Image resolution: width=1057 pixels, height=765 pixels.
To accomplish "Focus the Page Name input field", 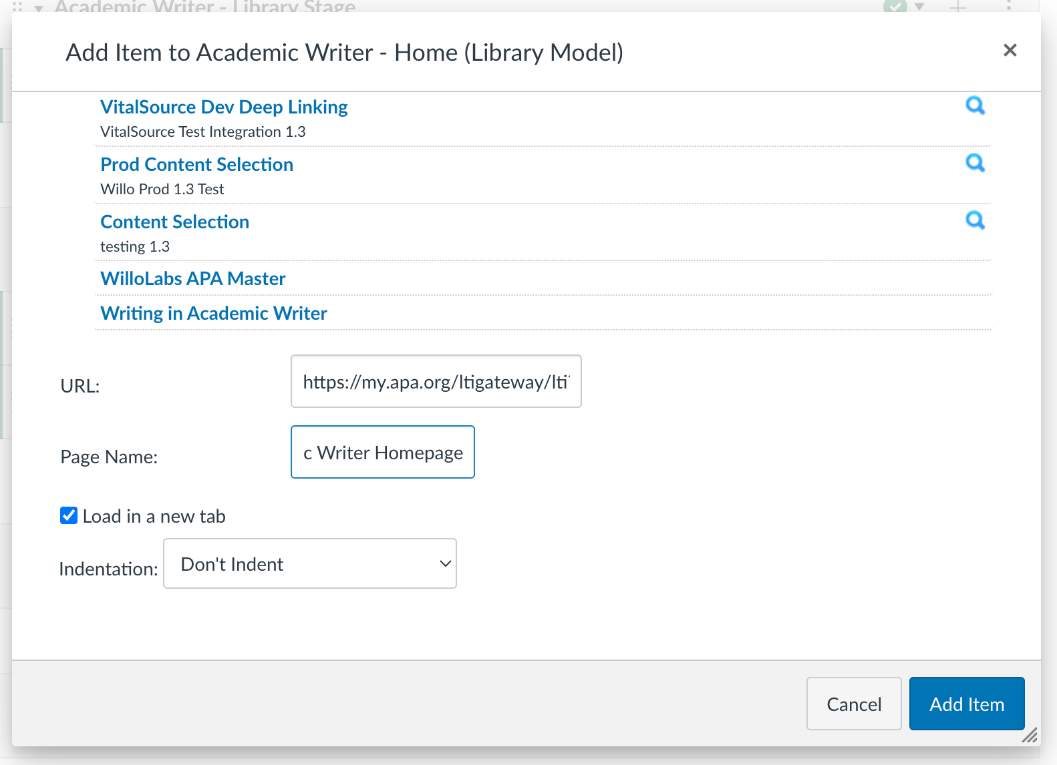I will click(x=383, y=452).
